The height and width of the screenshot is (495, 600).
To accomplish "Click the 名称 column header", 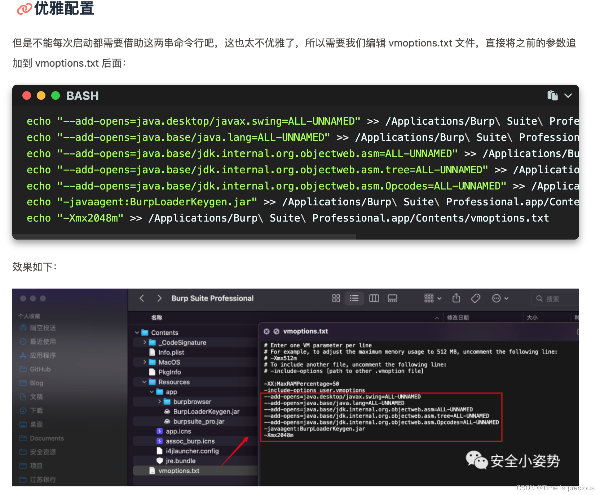I will [156, 317].
